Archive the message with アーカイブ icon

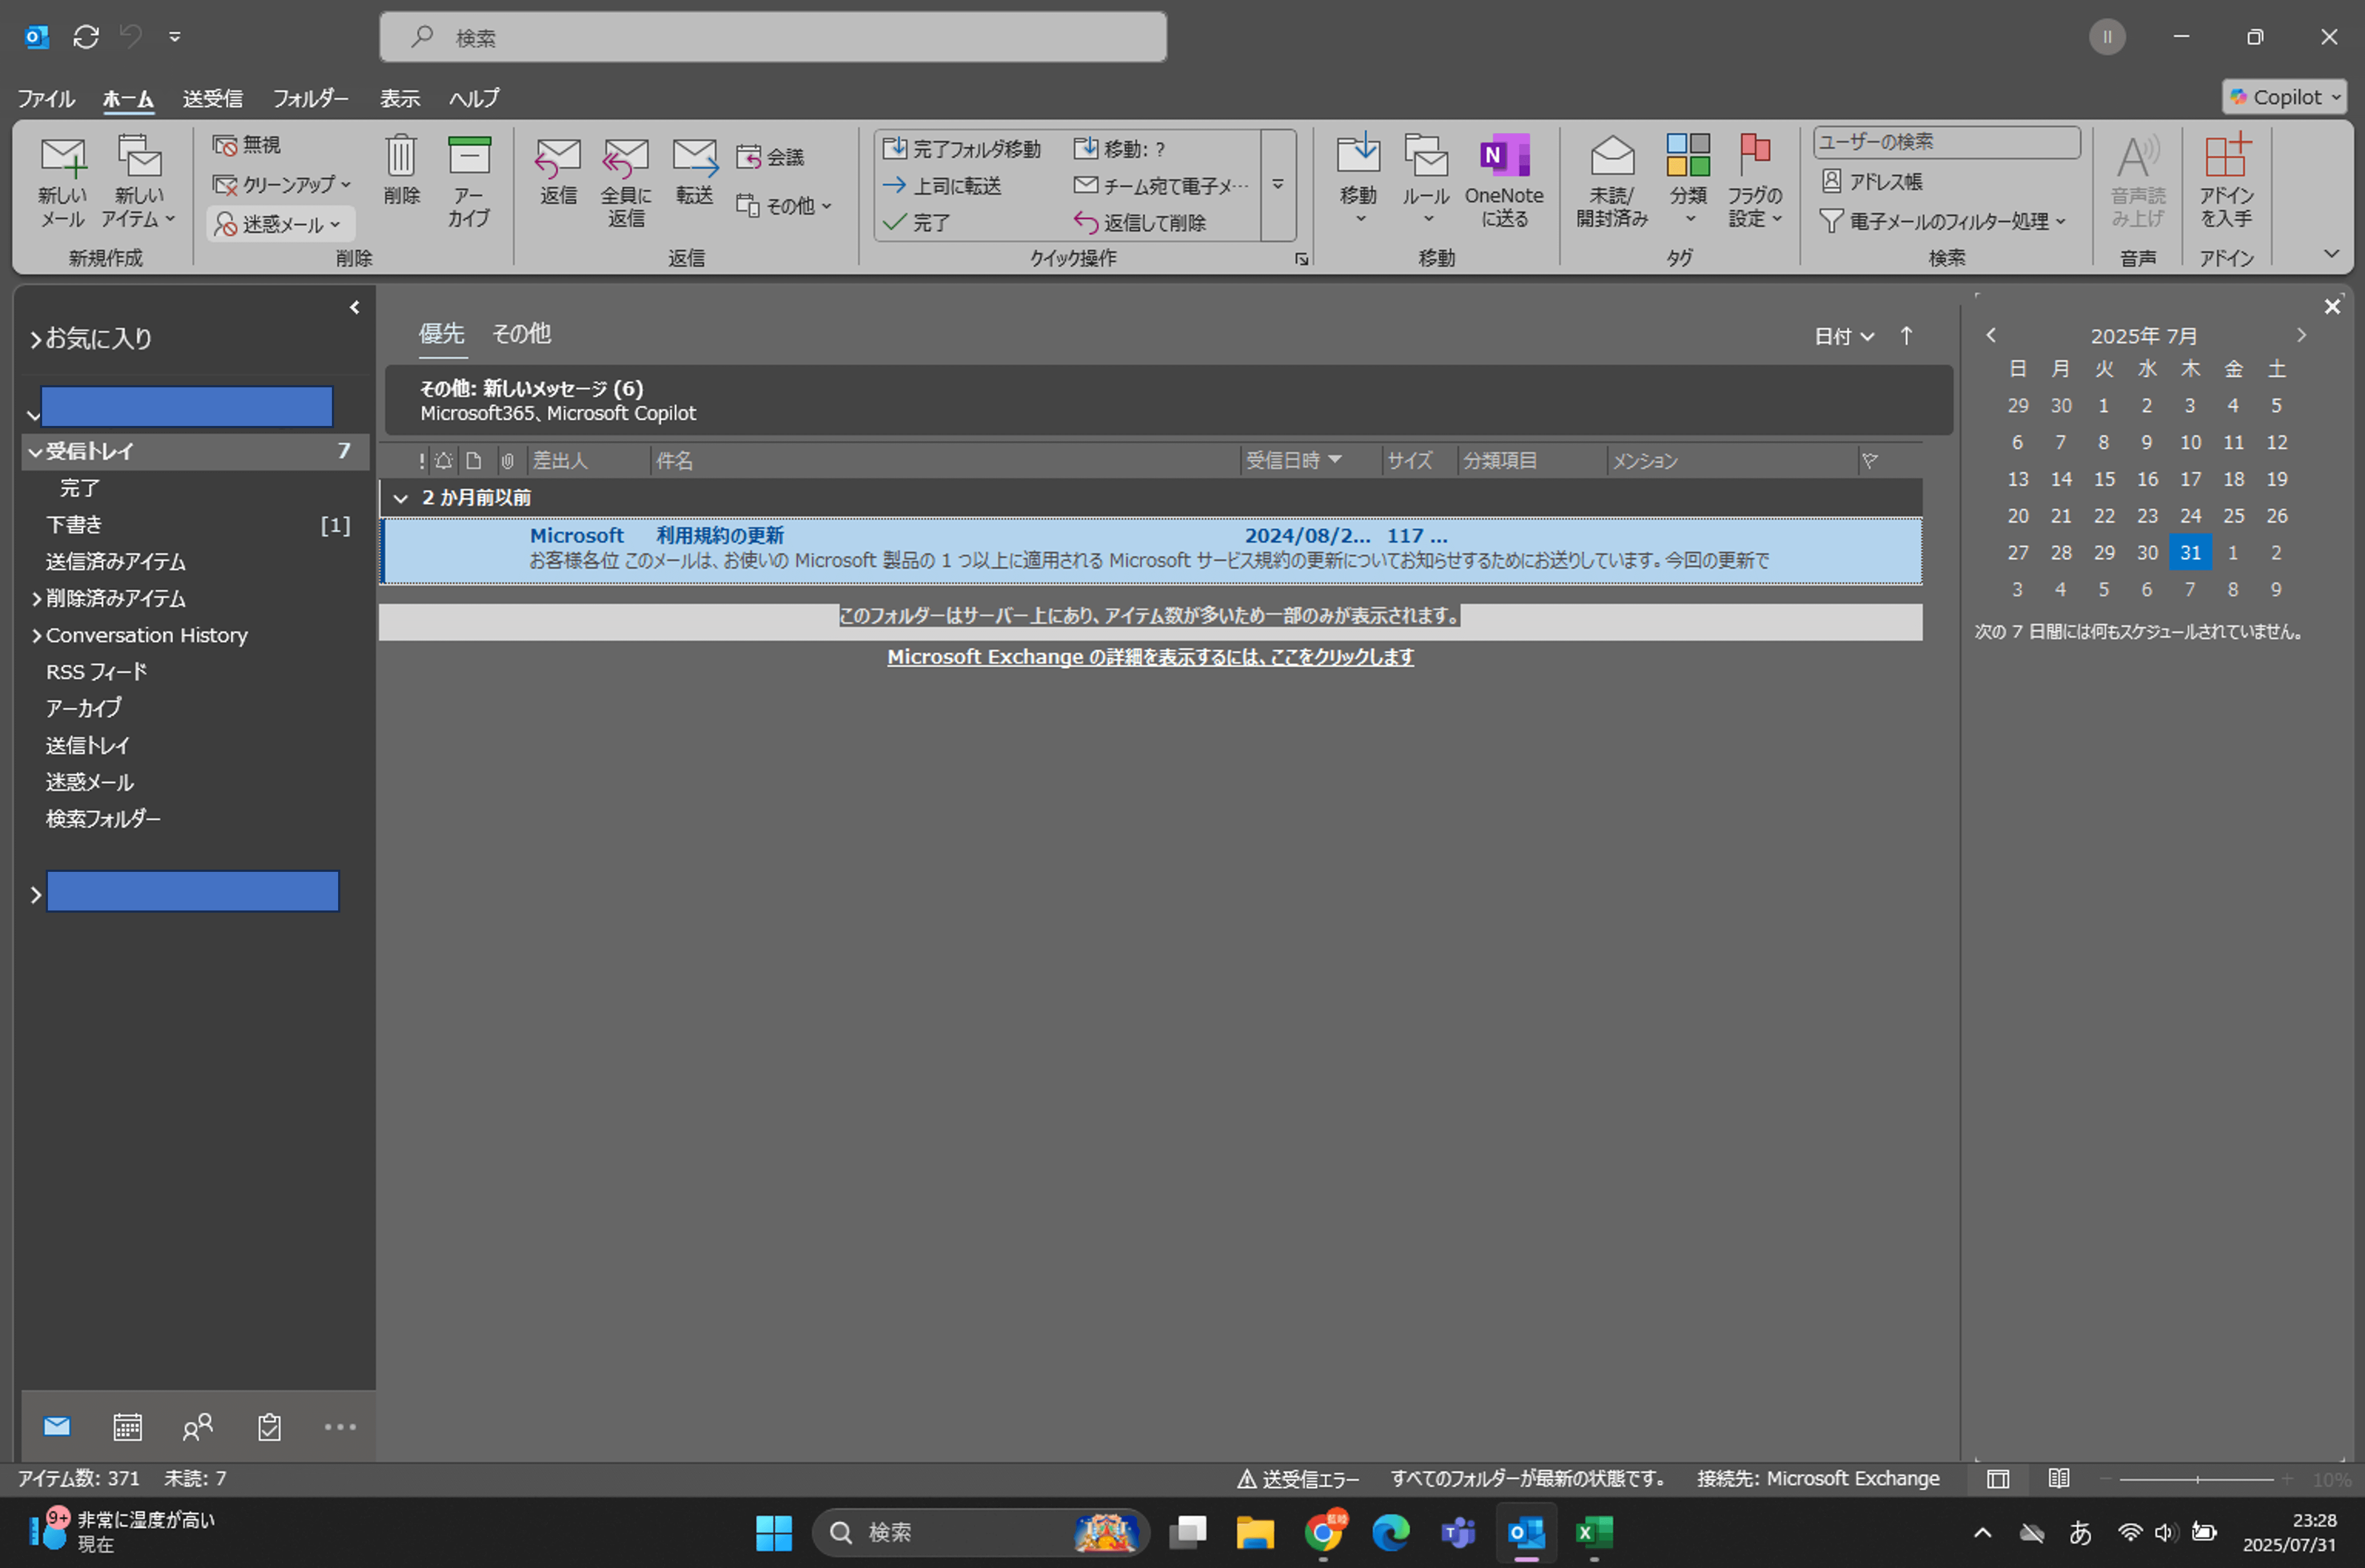tap(469, 182)
